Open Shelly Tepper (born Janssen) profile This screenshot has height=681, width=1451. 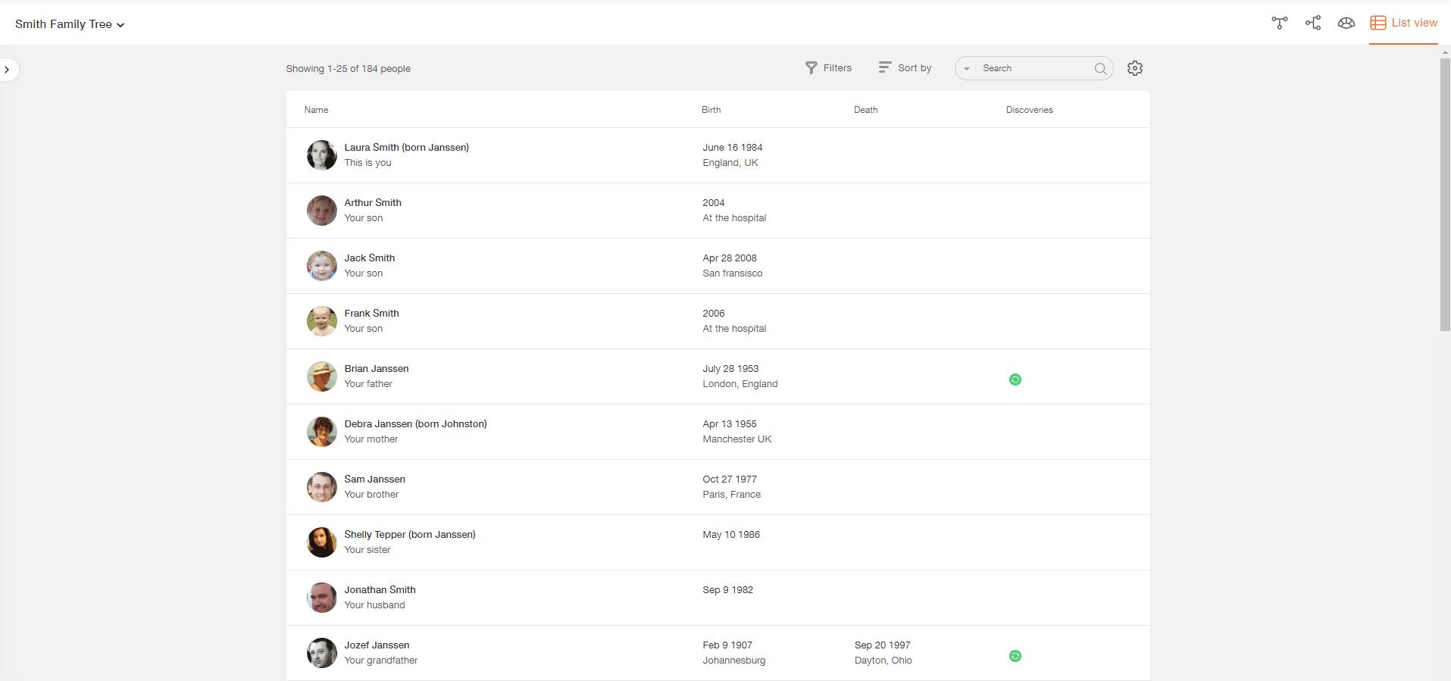410,535
